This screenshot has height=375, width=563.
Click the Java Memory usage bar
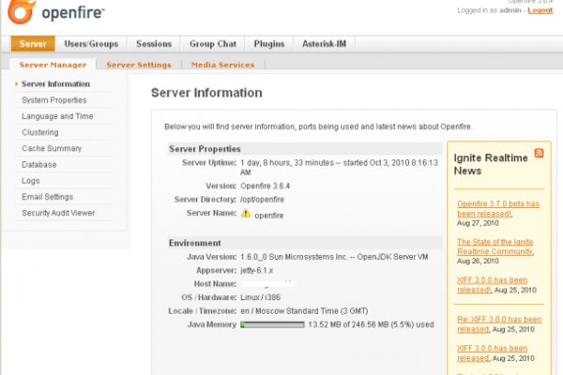click(272, 324)
